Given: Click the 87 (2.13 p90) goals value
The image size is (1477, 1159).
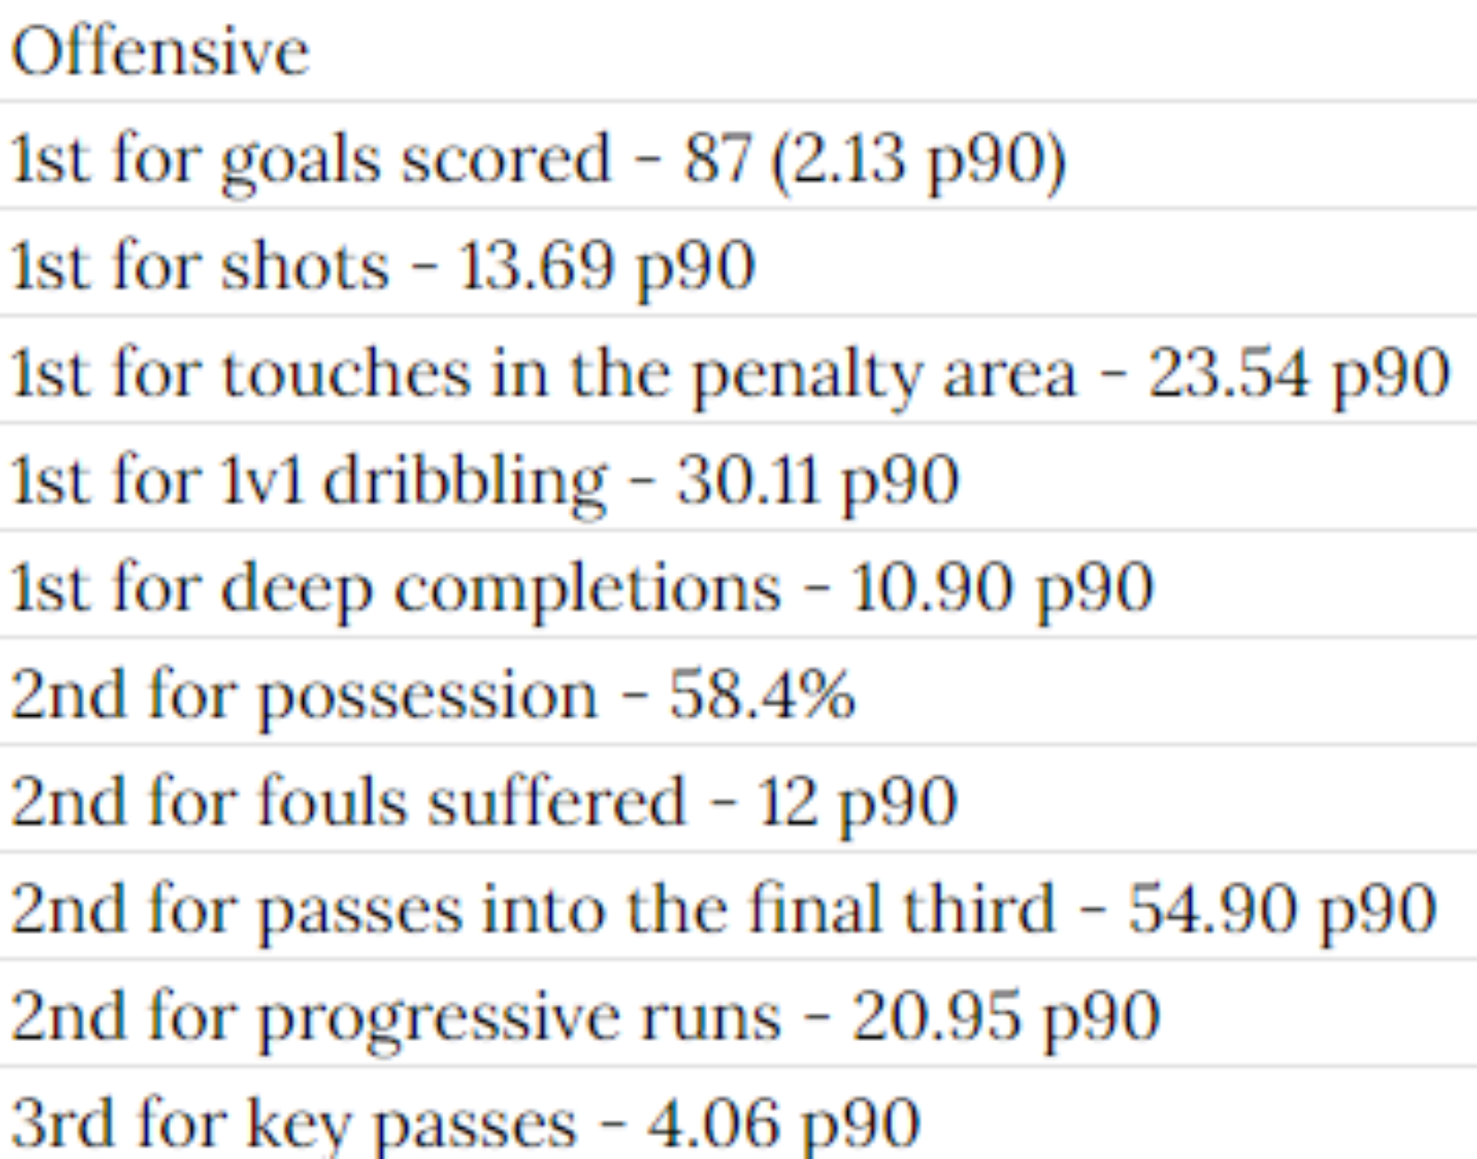Looking at the screenshot, I should coord(874,161).
